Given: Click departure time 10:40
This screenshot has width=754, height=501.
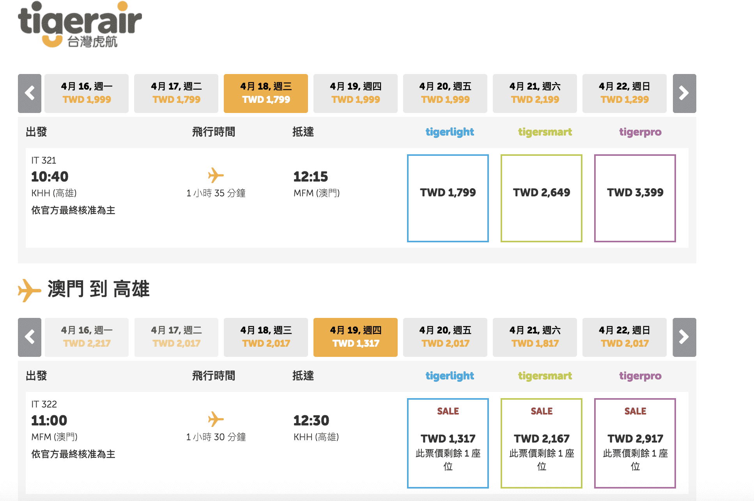Looking at the screenshot, I should click(x=50, y=177).
